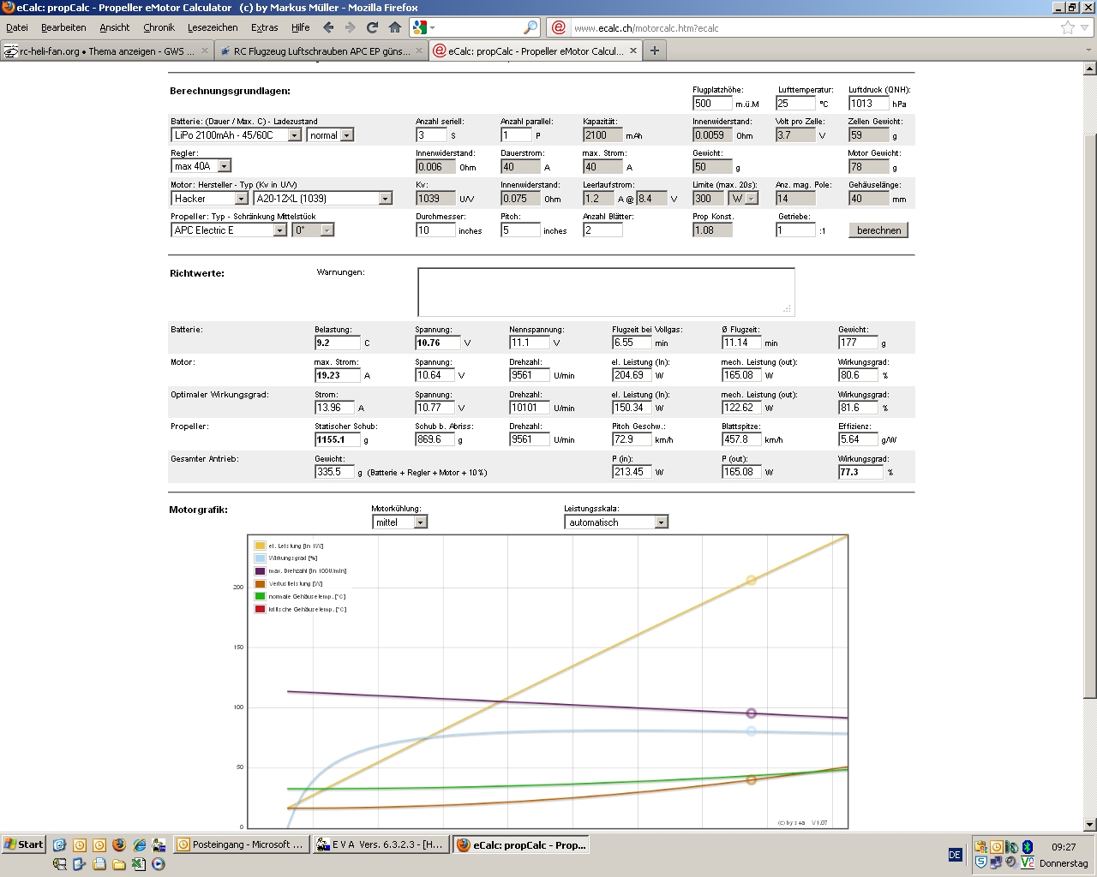The width and height of the screenshot is (1097, 877).
Task: Switch to EVA Vers. 6.3.2.3 taskbar window
Action: point(380,844)
